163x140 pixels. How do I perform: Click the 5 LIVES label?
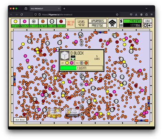point(97,58)
